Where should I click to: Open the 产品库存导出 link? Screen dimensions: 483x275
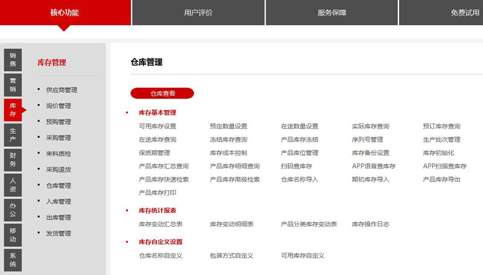[441, 179]
